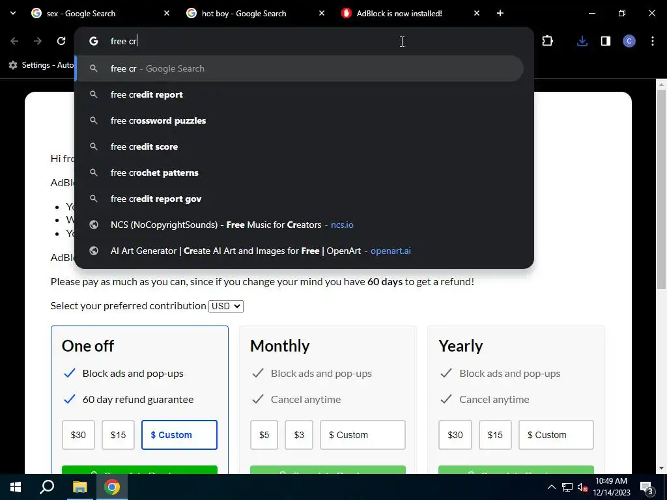Screen dimensions: 667x500
Task: Click the Google G icon in the address bar
Action: coord(94,41)
